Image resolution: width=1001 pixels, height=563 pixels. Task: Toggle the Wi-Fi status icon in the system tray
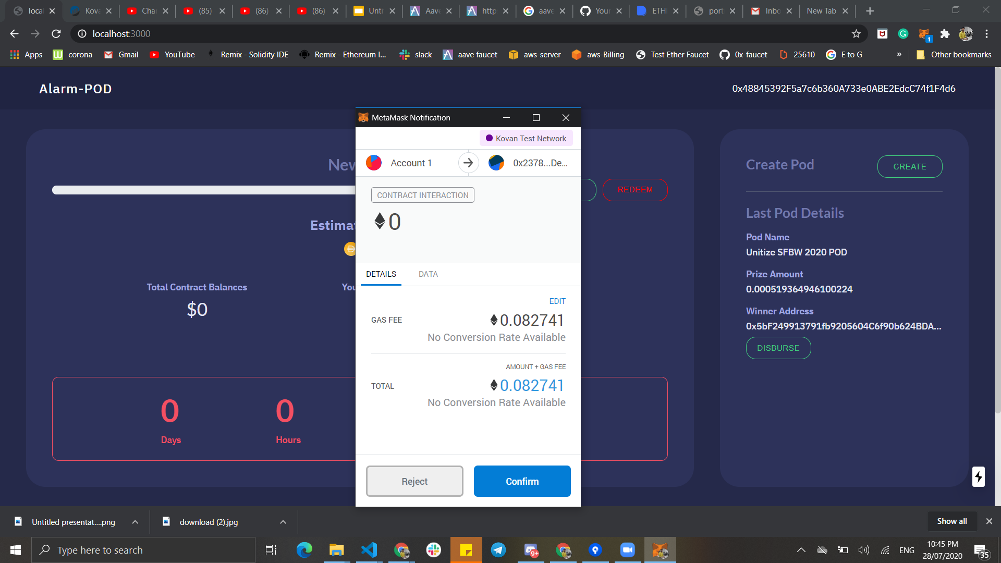(885, 550)
